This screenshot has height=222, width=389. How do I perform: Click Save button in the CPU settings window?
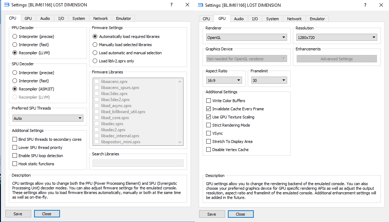coord(18,214)
